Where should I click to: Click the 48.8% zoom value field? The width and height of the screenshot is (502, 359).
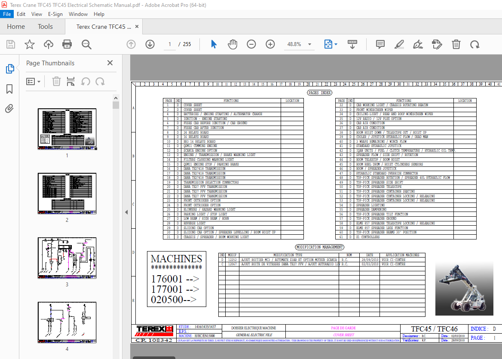click(294, 44)
